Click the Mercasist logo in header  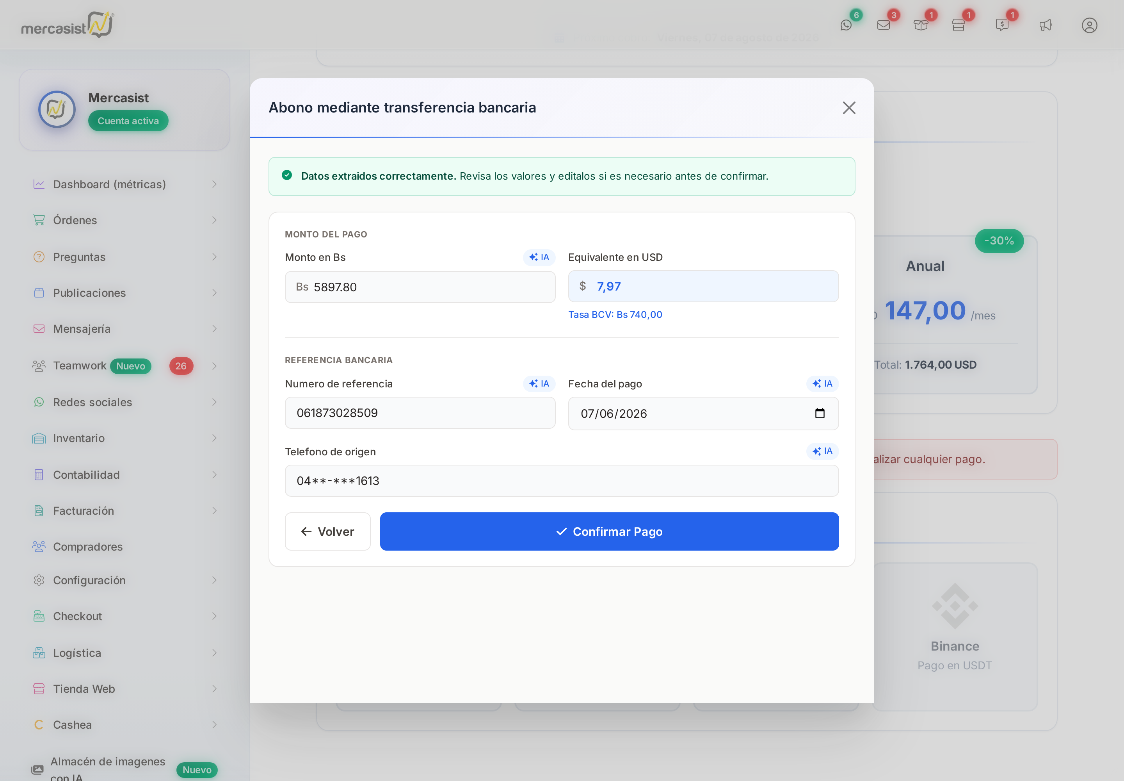[68, 25]
